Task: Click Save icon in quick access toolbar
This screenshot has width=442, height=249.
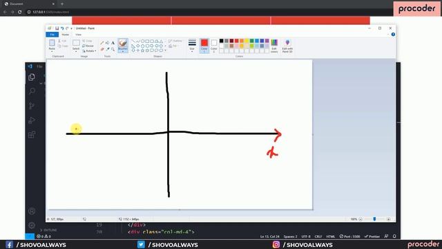Action: click(x=57, y=28)
